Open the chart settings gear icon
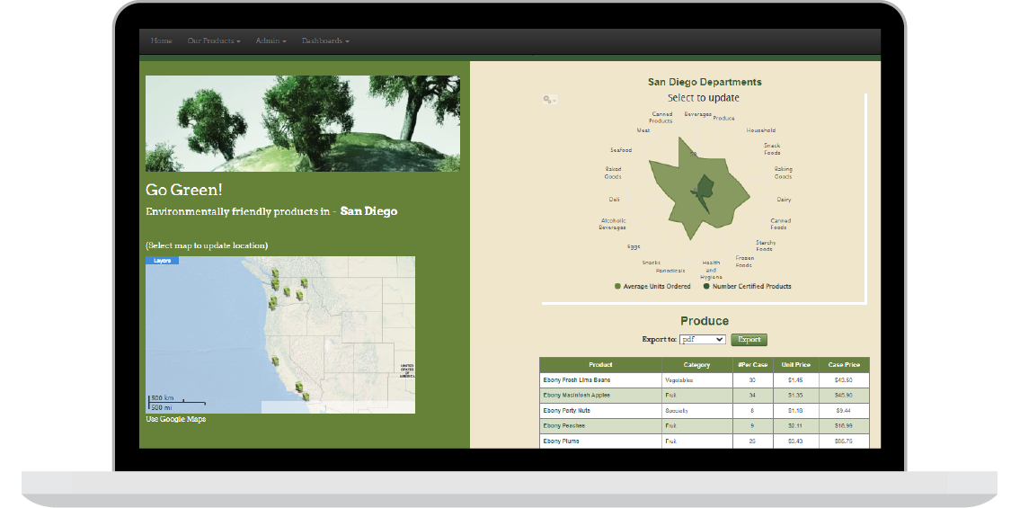The width and height of the screenshot is (1011, 508). pyautogui.click(x=549, y=100)
